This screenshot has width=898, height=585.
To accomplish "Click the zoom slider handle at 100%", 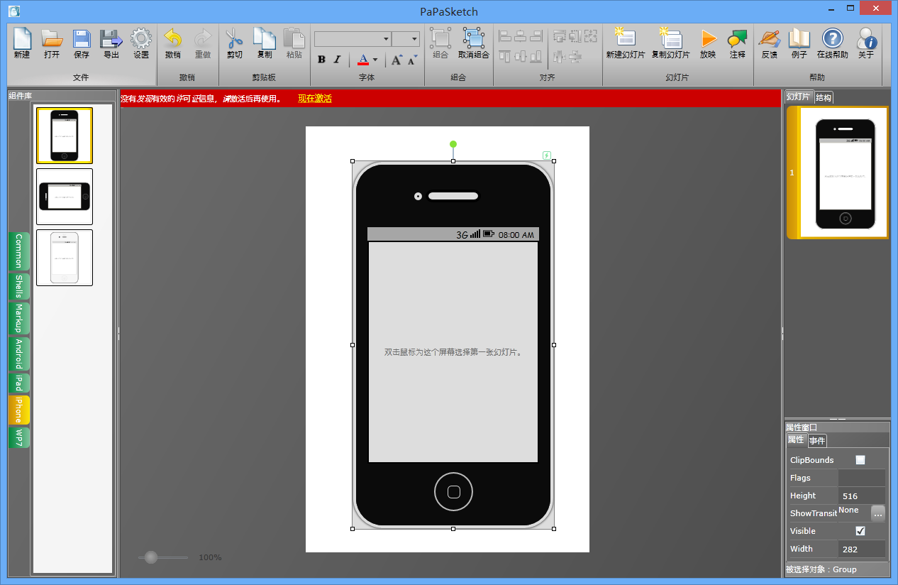I will (151, 557).
